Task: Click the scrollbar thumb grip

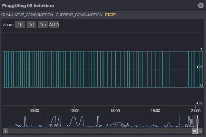Action: [195, 131]
